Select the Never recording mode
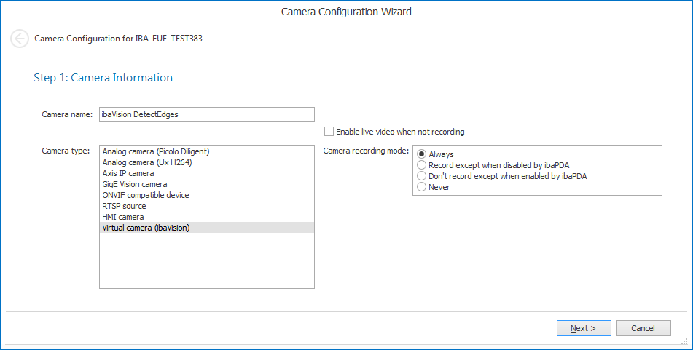 coord(422,187)
